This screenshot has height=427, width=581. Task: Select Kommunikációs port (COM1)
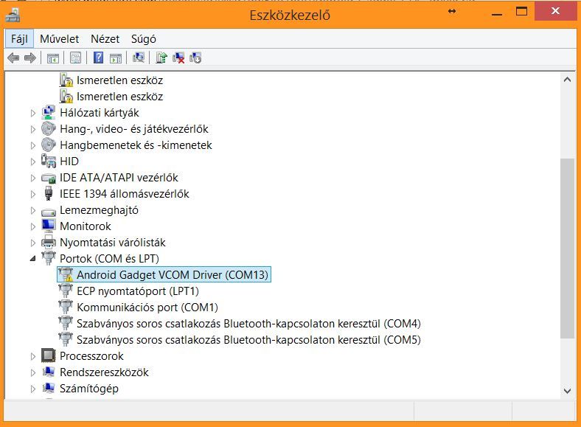tap(147, 308)
